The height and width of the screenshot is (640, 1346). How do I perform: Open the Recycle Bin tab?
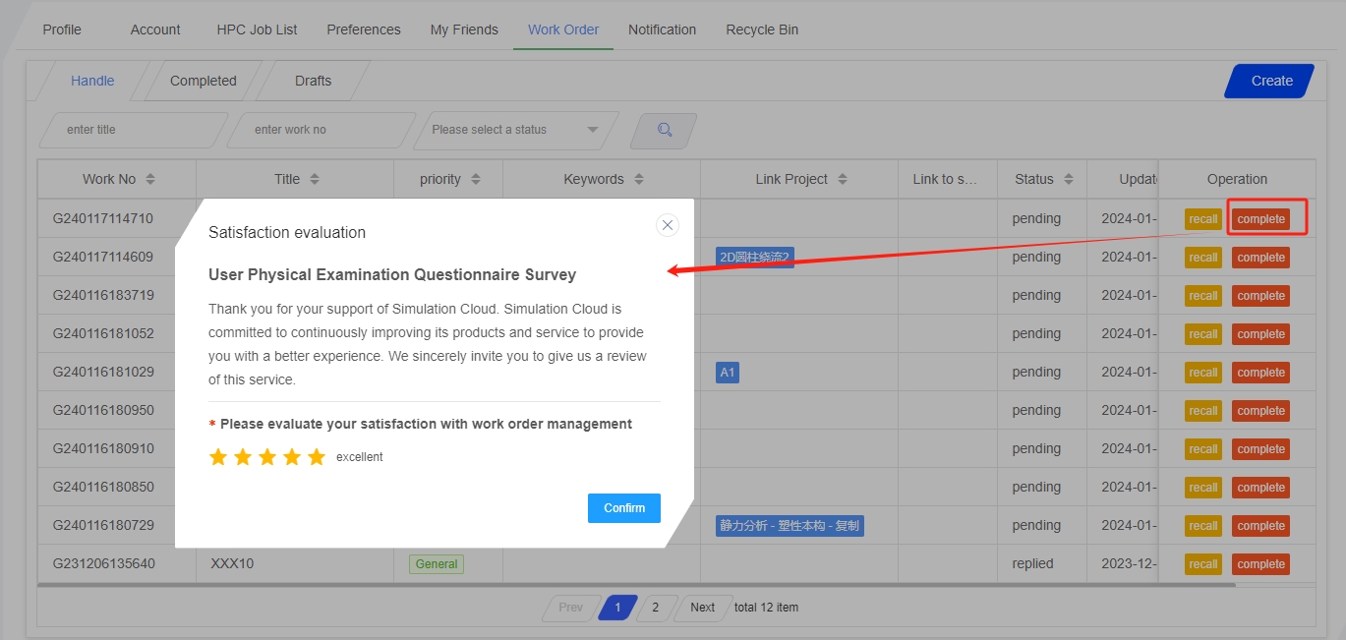point(762,29)
